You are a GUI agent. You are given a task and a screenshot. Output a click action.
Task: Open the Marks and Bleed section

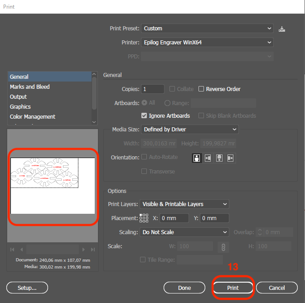coord(30,87)
